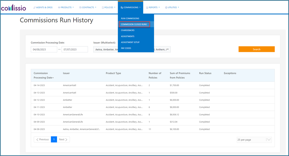Select Pay Codes from the menu
The height and width of the screenshot is (156, 289).
pyautogui.click(x=126, y=48)
